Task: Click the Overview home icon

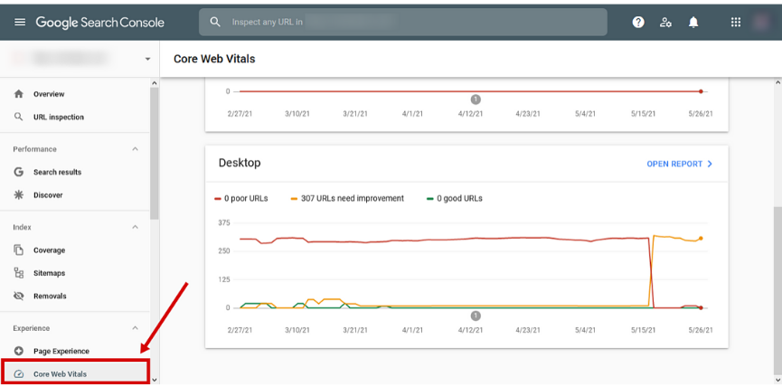Action: click(x=18, y=94)
